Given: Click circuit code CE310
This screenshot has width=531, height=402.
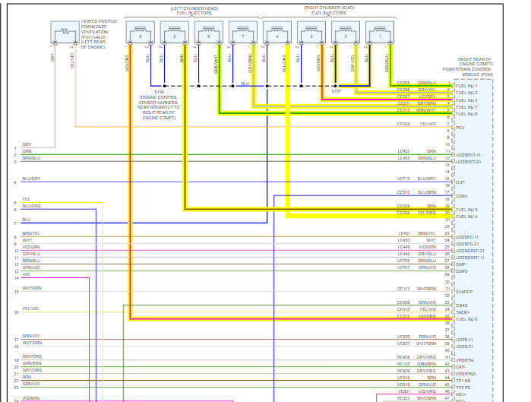Looking at the screenshot, I should 403,192.
